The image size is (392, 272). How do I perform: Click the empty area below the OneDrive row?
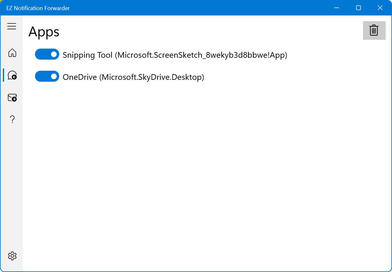205,158
